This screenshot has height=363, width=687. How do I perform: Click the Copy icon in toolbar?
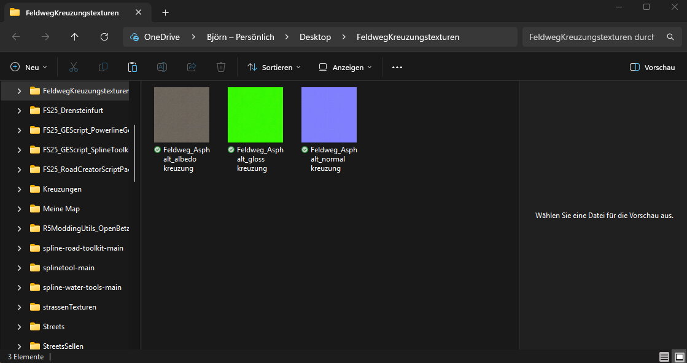coord(103,67)
